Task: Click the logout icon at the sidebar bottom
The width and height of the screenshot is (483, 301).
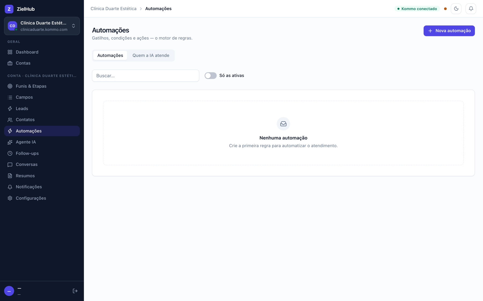Action: [x=75, y=291]
